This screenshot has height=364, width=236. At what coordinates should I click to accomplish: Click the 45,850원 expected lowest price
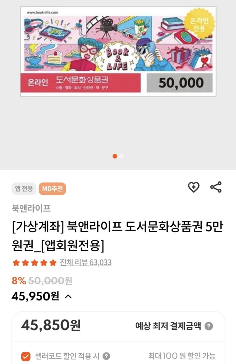(x=51, y=325)
